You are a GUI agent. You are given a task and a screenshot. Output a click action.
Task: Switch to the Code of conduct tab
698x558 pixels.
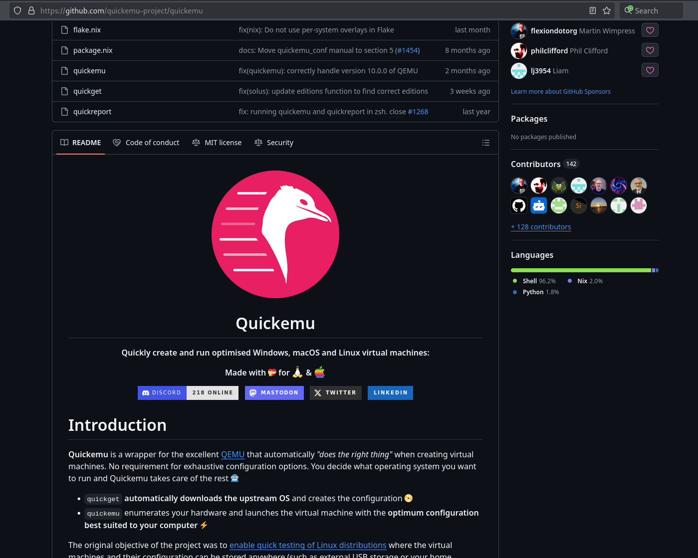coord(146,143)
